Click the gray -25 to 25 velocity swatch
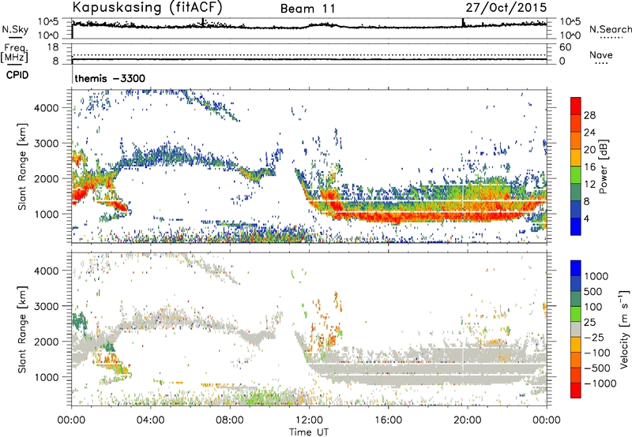Viewport: 632px width, 437px height. click(576, 329)
